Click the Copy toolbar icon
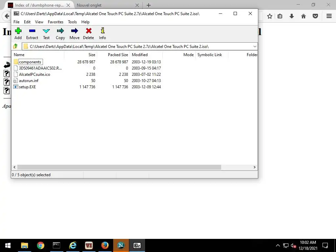 60,31
